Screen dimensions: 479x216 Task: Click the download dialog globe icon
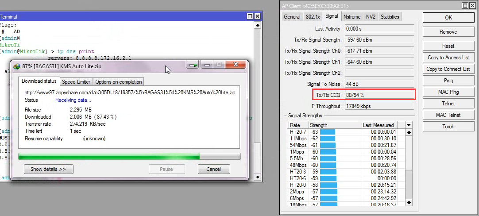click(x=17, y=66)
